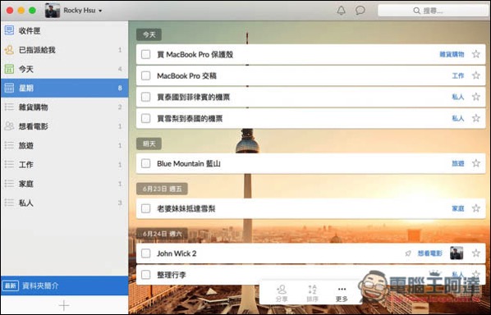Check off MacBook Pro 交稿 task
This screenshot has height=315, width=491.
coord(145,75)
